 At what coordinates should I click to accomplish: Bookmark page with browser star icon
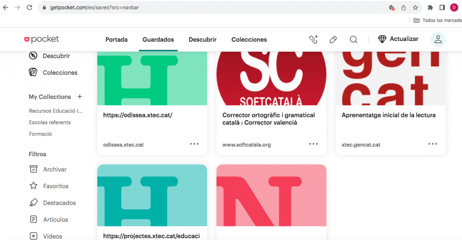point(415,8)
